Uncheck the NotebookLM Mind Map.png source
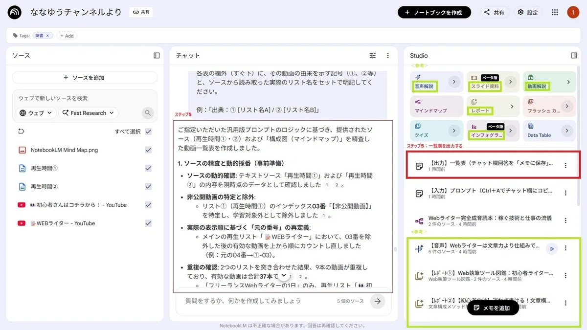 point(148,150)
